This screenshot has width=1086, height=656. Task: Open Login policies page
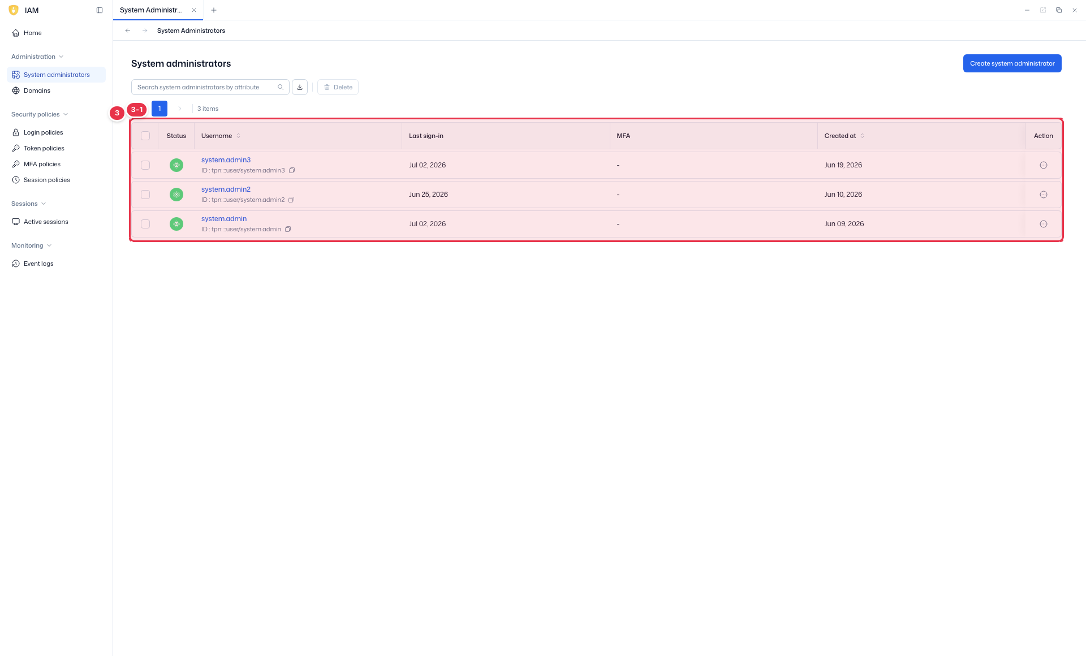[x=56, y=132]
